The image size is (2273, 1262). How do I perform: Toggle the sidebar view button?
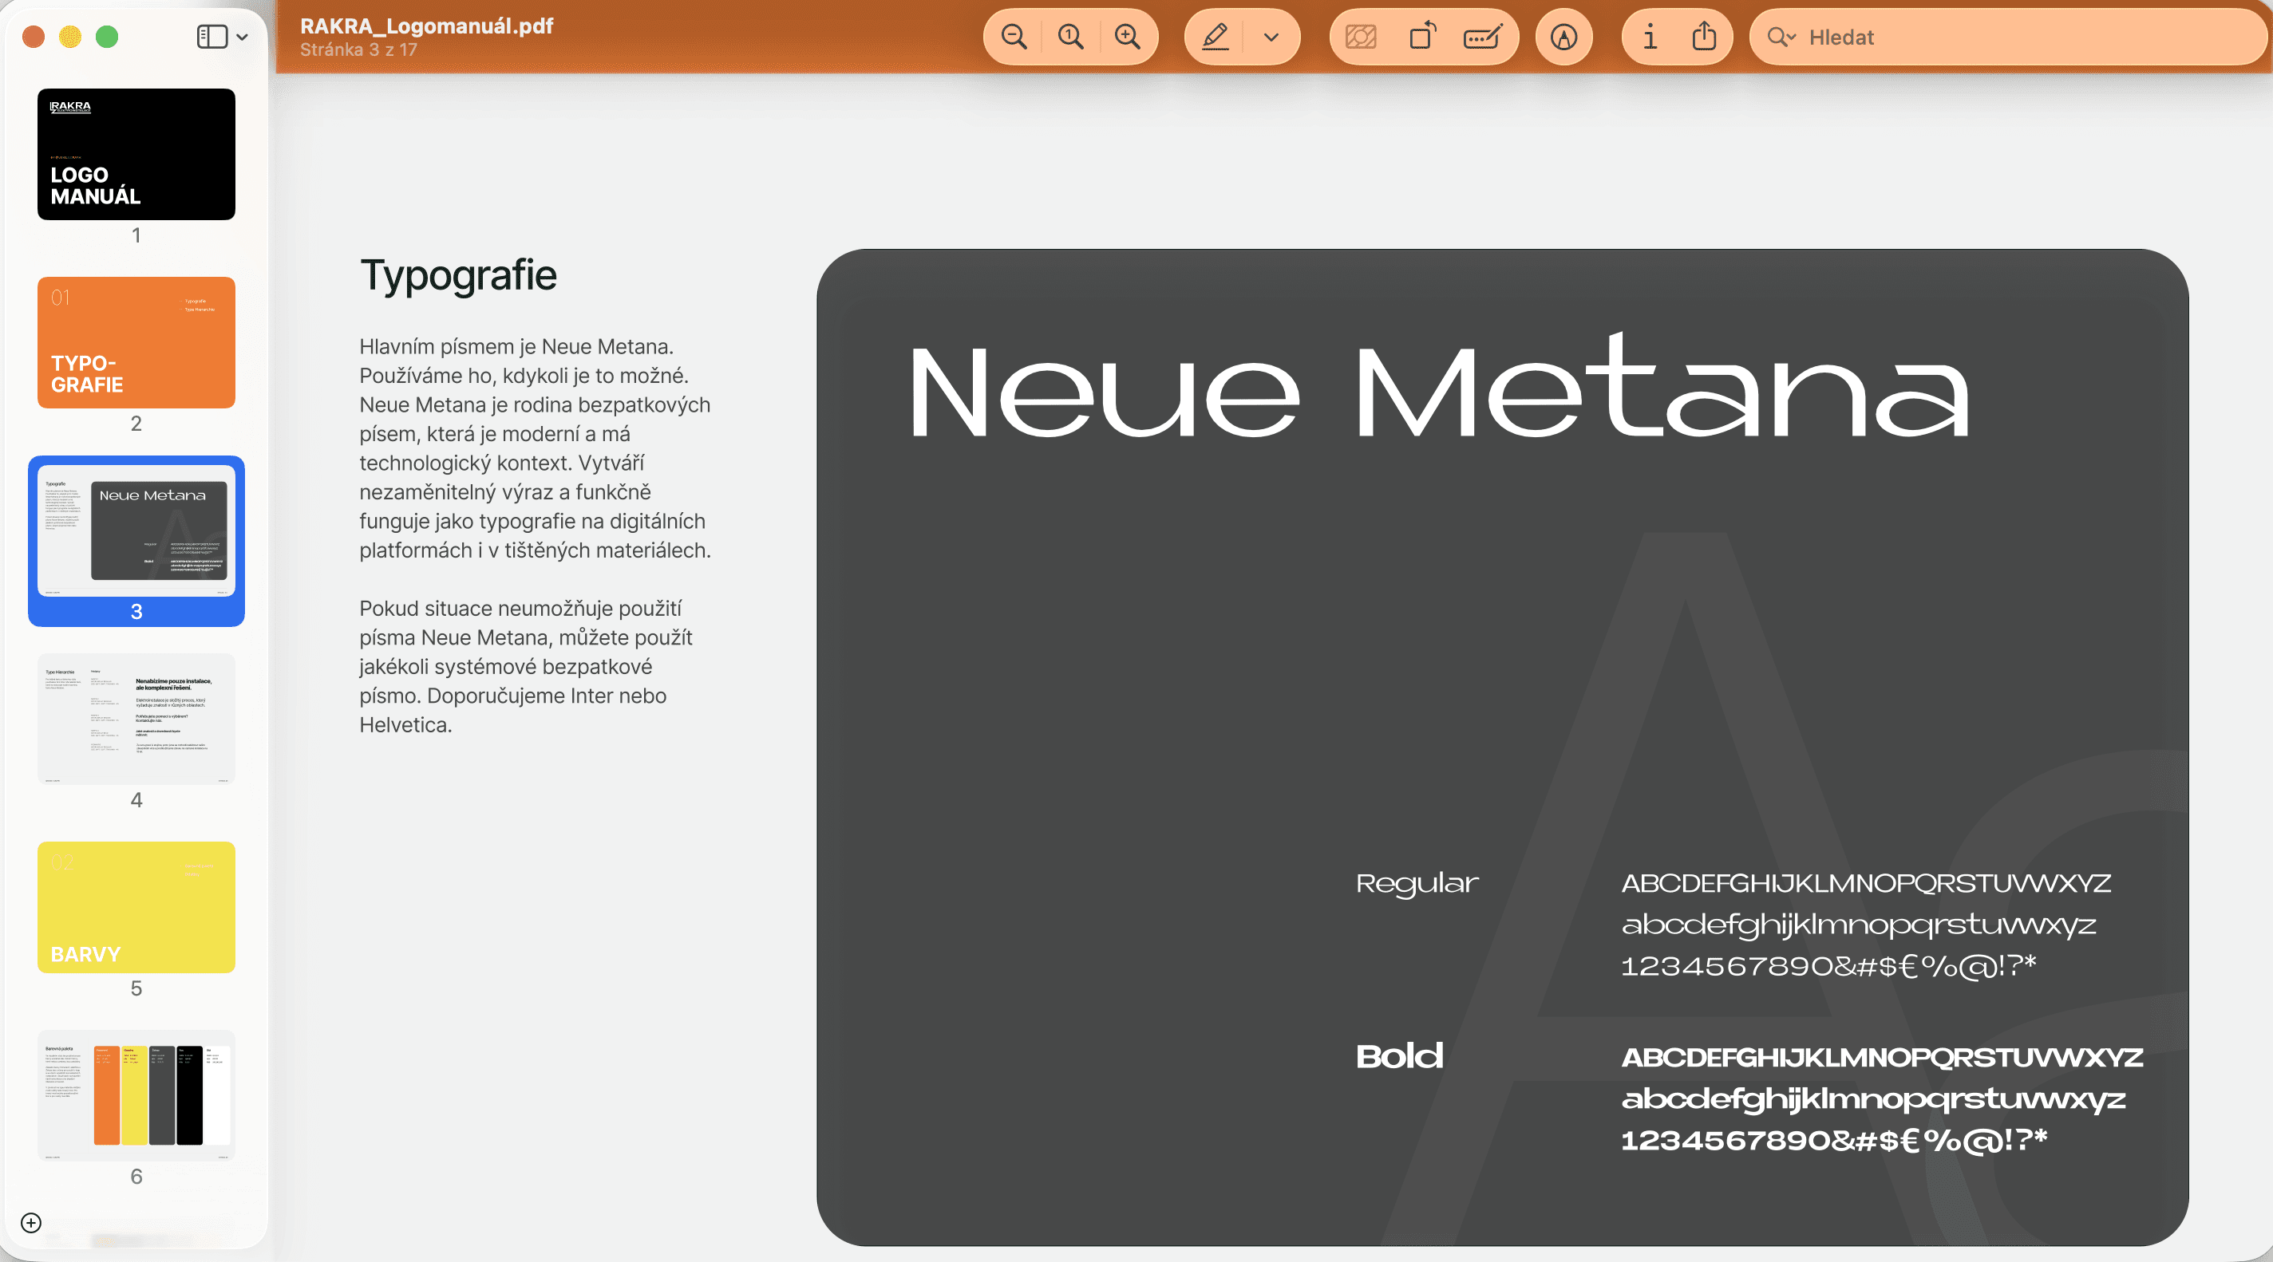[x=211, y=37]
